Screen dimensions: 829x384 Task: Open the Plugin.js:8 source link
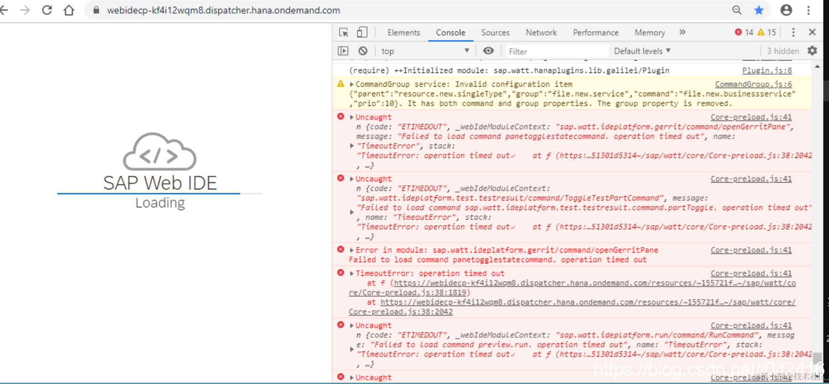click(767, 70)
